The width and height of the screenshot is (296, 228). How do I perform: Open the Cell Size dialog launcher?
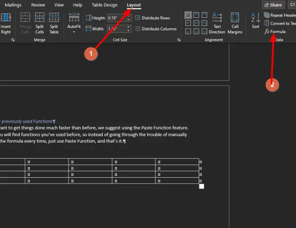coord(179,40)
